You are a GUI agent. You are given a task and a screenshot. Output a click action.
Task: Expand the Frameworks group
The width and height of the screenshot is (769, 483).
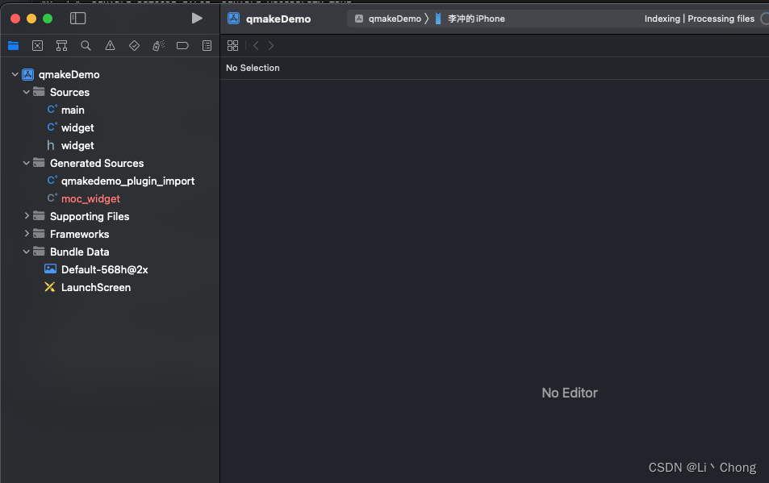click(25, 234)
